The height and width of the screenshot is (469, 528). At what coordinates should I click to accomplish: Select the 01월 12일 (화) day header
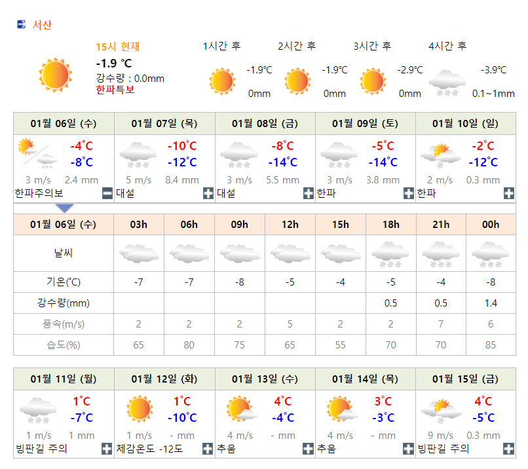[x=164, y=379]
